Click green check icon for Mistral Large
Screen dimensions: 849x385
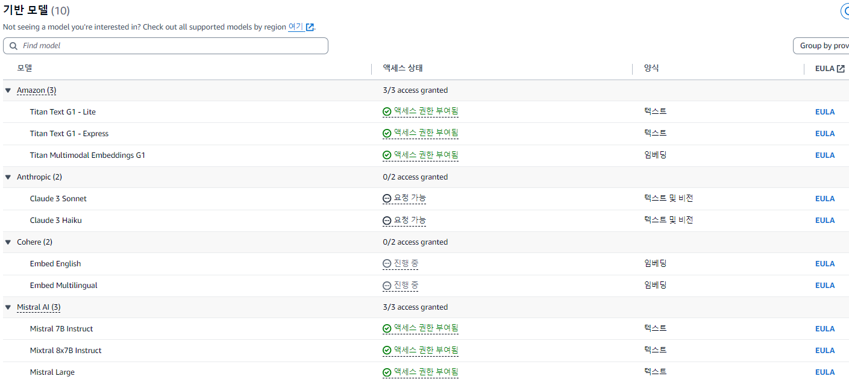[387, 372]
